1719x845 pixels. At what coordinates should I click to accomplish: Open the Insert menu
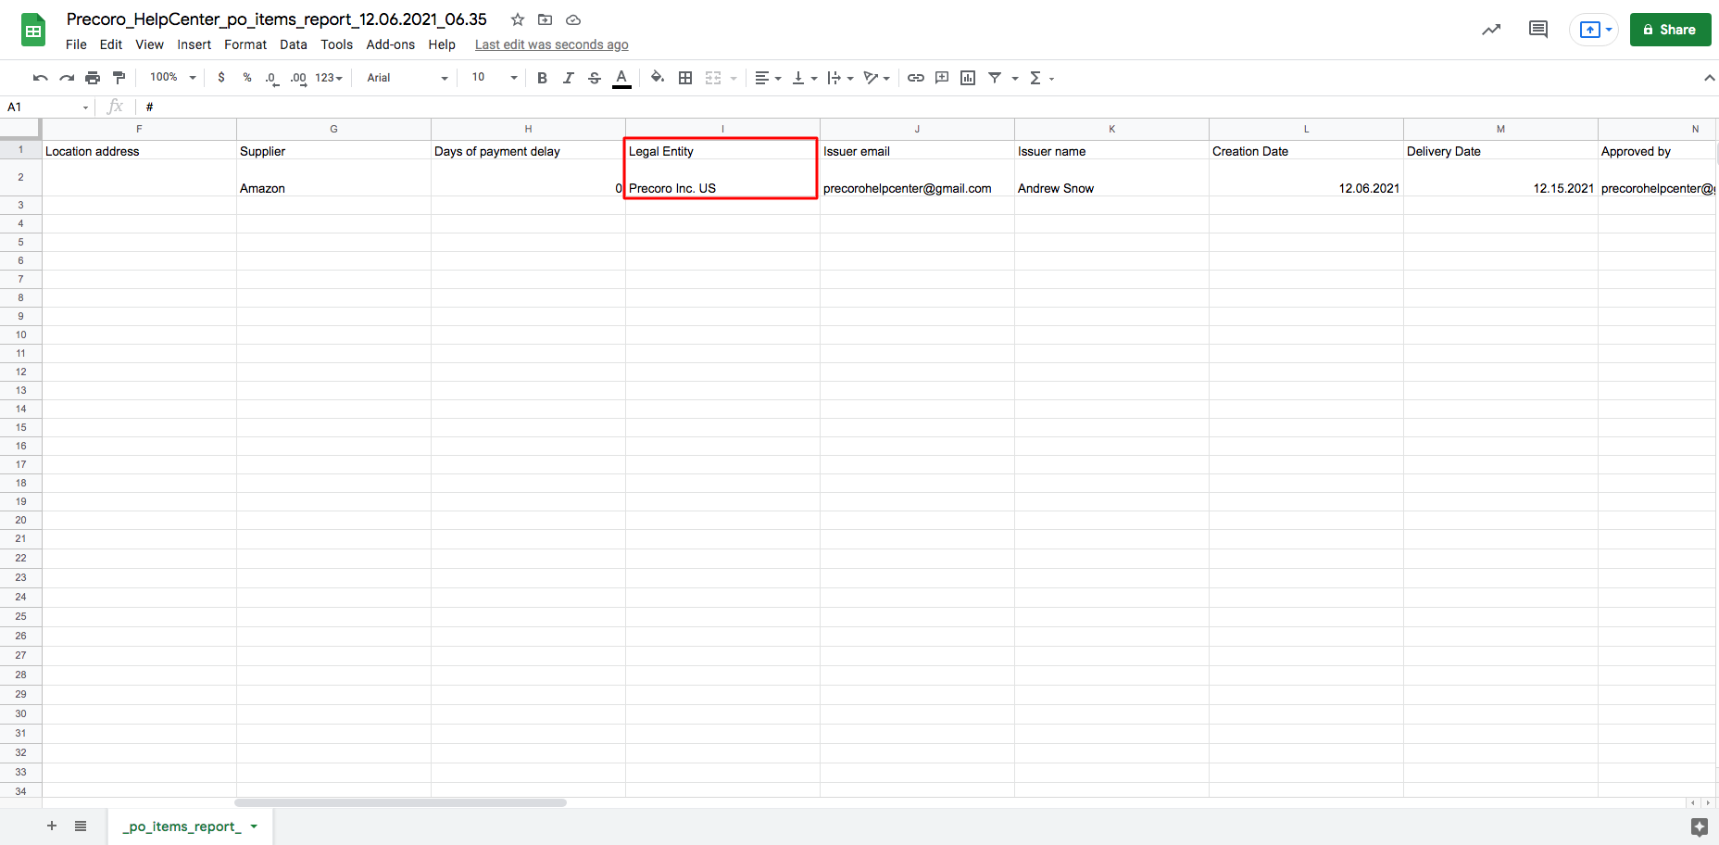[x=194, y=44]
